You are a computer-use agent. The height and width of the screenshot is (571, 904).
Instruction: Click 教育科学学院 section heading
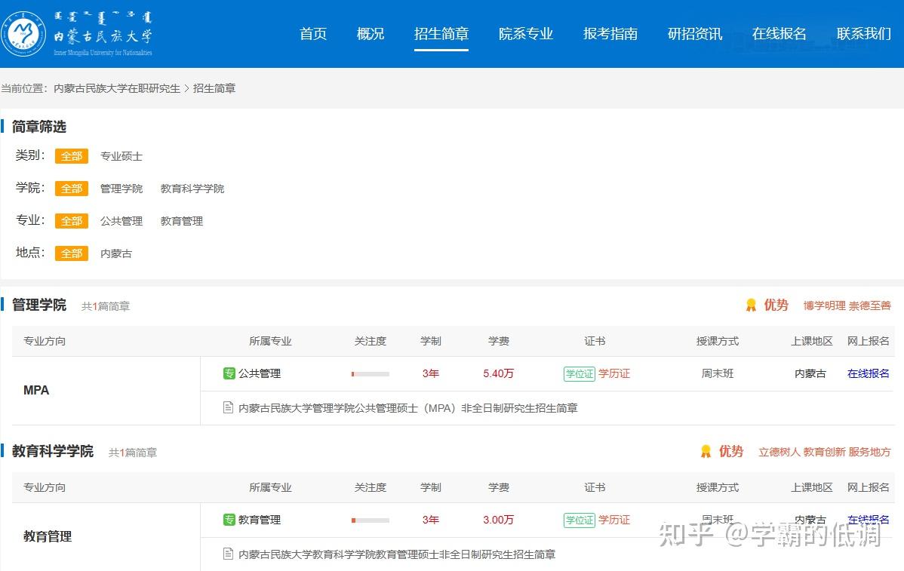53,451
